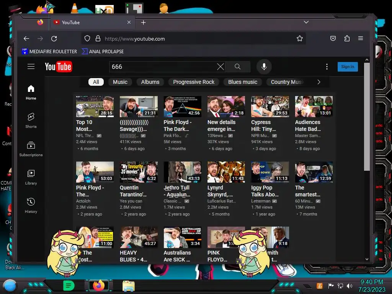Click the Windows Start orb

coord(10,286)
